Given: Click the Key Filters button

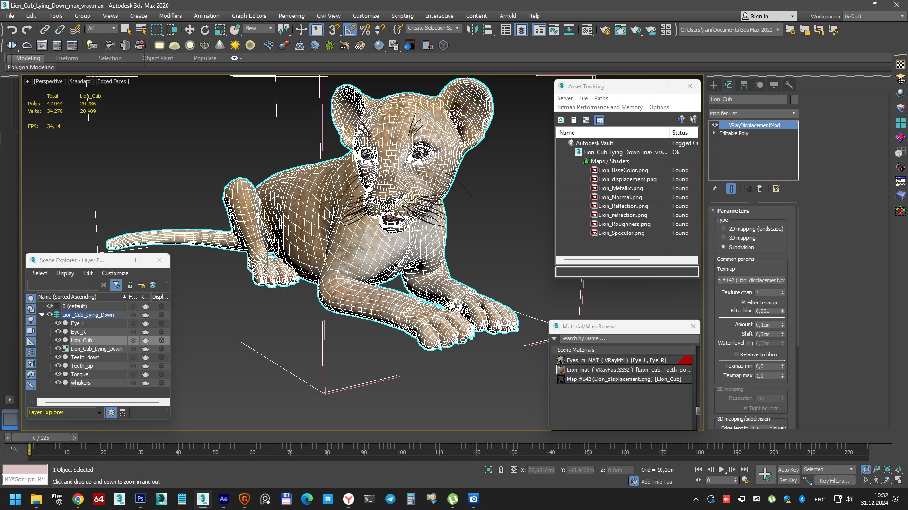Looking at the screenshot, I should point(835,481).
